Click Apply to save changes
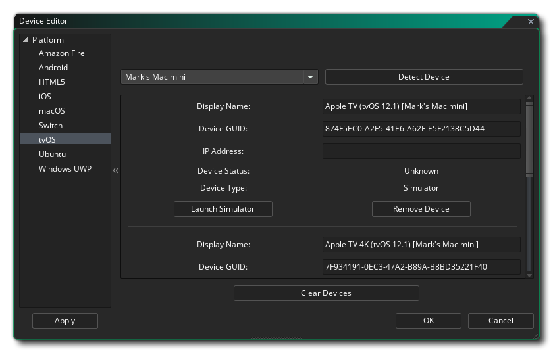 click(65, 321)
